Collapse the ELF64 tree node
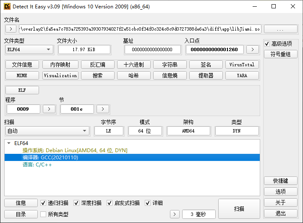 coord(9,143)
